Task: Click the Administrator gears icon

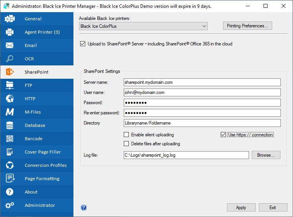Action: point(9,205)
